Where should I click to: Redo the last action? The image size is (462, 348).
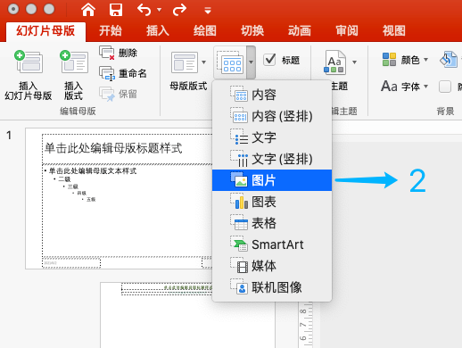[x=179, y=10]
